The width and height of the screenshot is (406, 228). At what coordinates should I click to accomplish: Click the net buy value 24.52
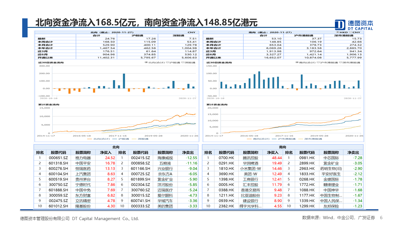(x=110, y=158)
